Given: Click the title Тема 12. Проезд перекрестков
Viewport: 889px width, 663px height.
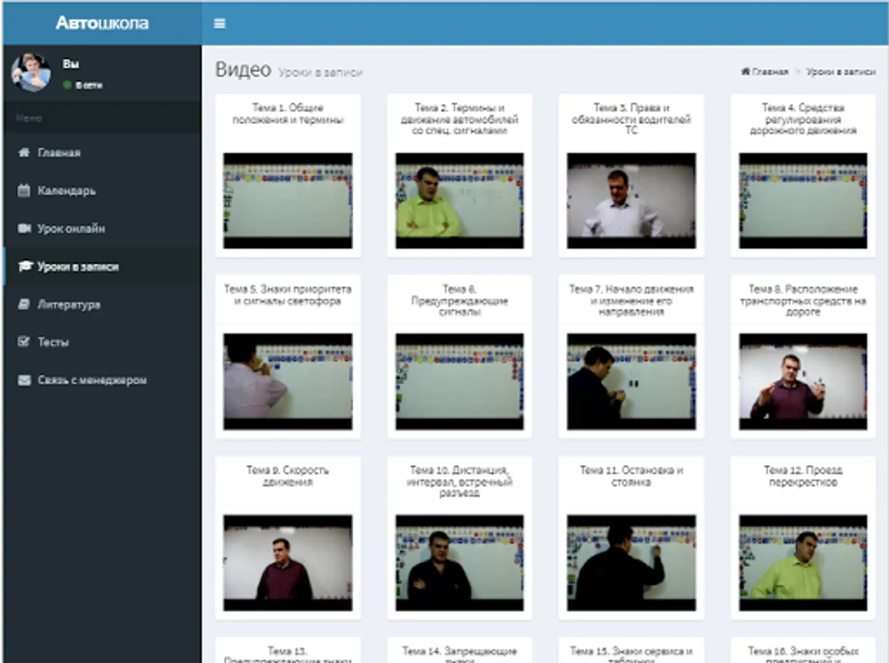Looking at the screenshot, I should coord(803,476).
